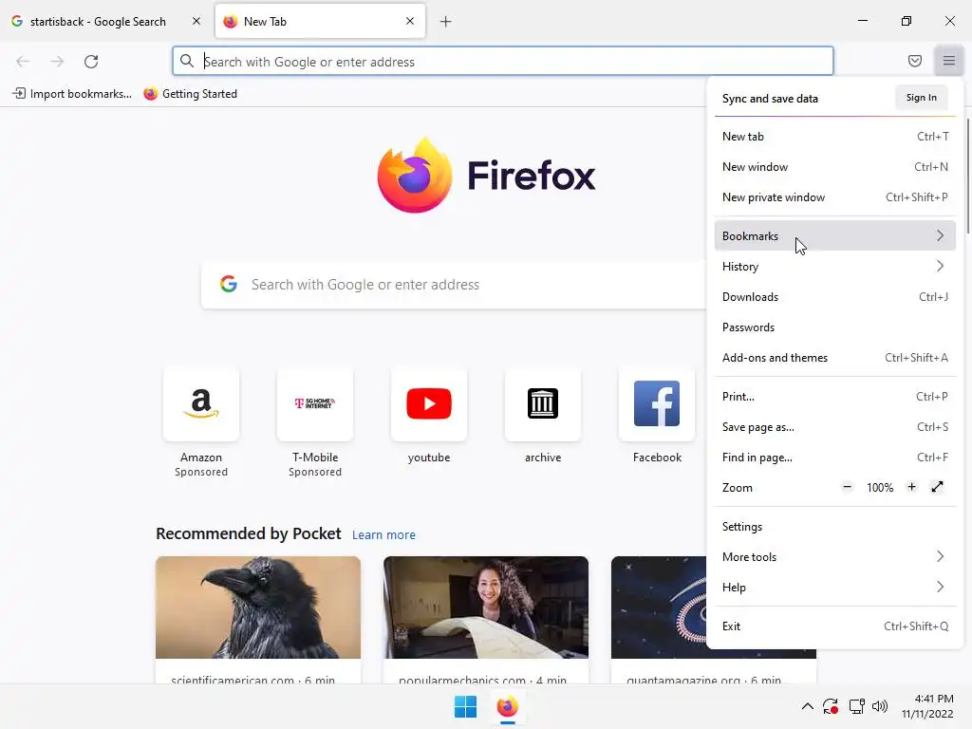Open the raven article thumbnail

[258, 607]
